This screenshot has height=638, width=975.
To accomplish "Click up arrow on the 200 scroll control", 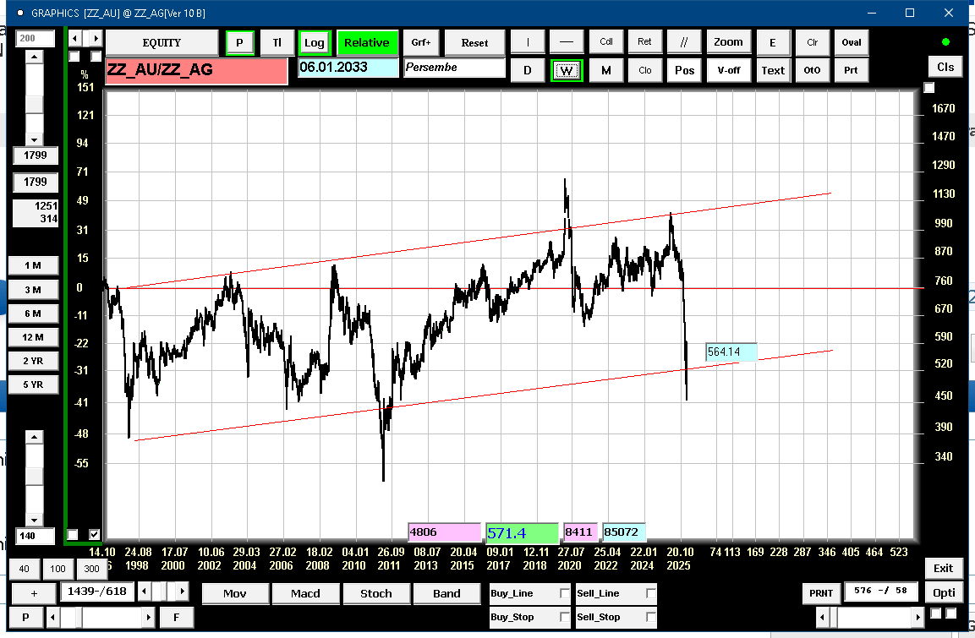I will point(34,57).
